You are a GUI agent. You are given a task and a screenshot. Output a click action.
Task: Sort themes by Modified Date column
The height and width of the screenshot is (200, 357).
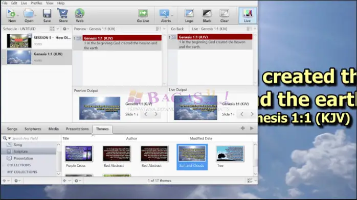pyautogui.click(x=201, y=138)
